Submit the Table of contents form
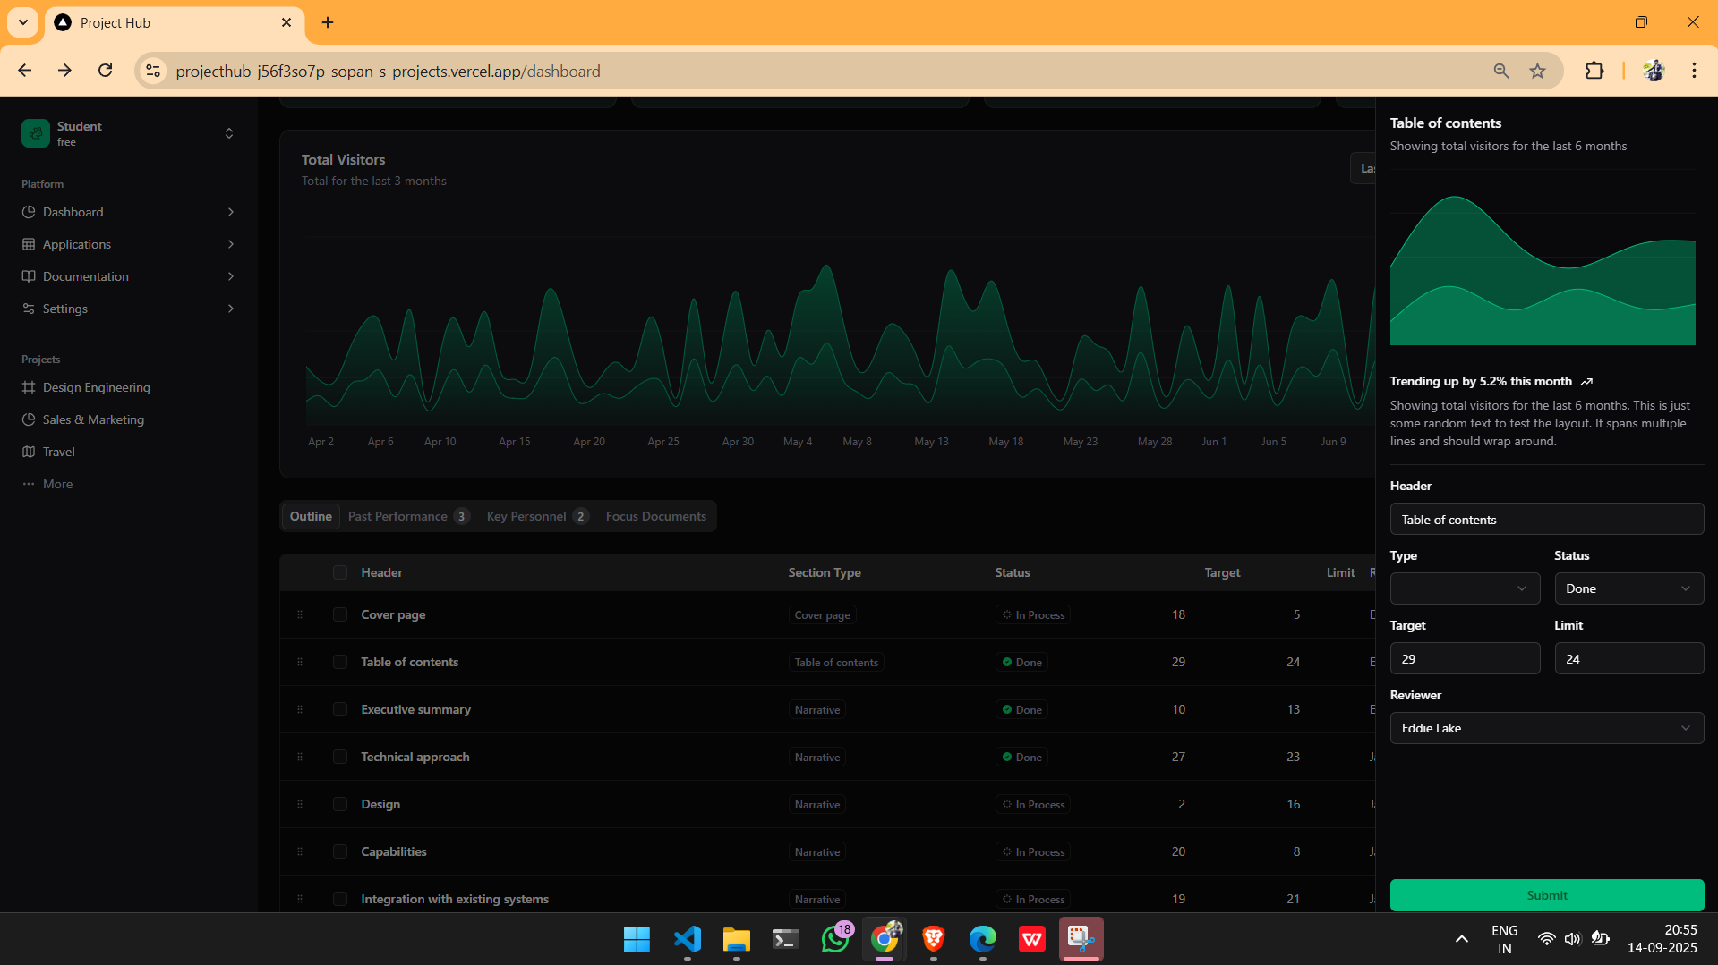 pos(1546,895)
